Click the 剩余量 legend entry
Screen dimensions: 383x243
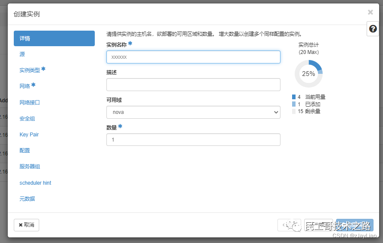pos(306,111)
